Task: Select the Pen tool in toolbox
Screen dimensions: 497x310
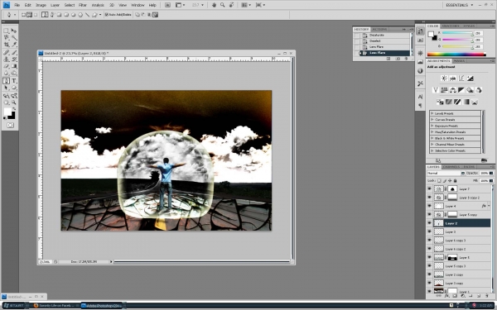Action: coord(6,81)
